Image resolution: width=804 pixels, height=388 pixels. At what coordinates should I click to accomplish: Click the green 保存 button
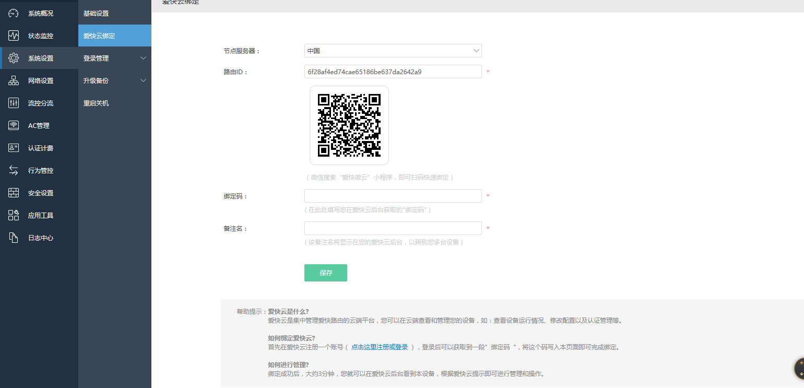pos(326,273)
